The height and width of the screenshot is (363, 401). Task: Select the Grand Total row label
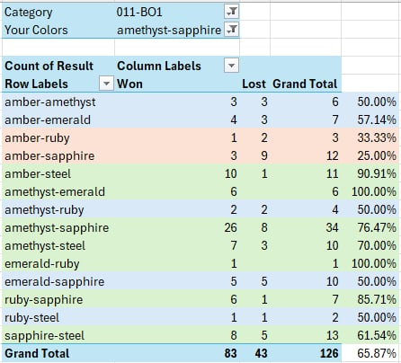58,353
